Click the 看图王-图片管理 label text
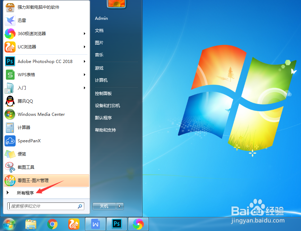 coord(33,181)
